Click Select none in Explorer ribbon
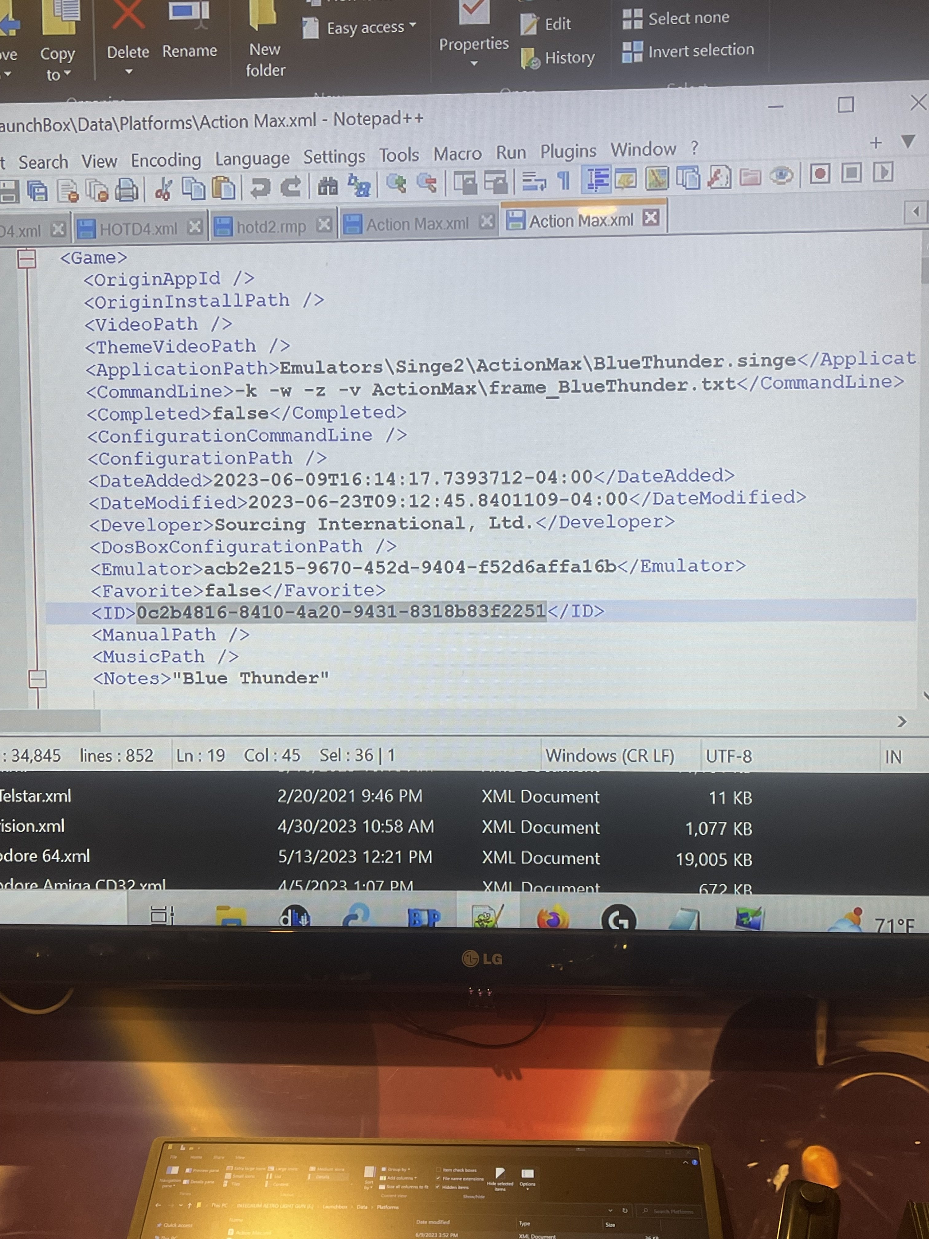 click(676, 18)
